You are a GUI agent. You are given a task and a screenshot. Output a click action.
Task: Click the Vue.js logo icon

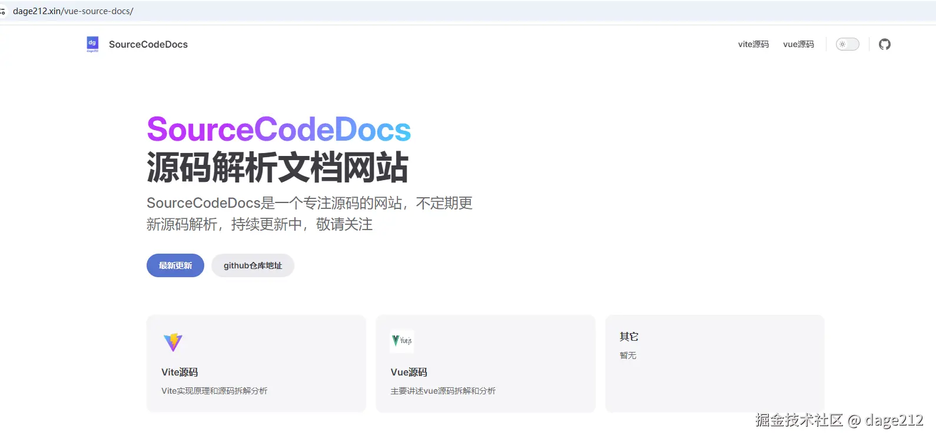402,341
